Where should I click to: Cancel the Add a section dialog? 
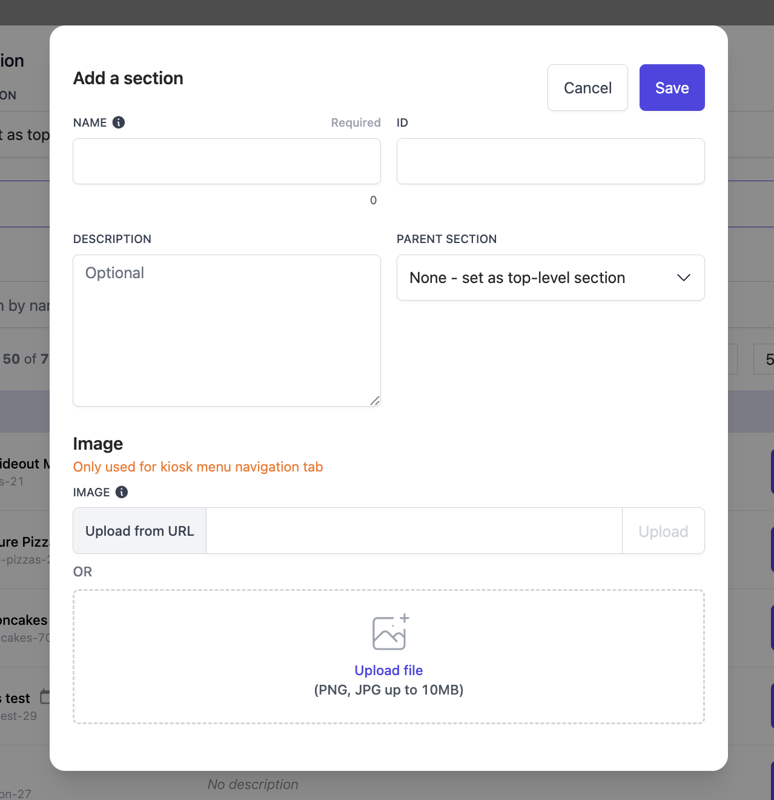click(x=587, y=87)
